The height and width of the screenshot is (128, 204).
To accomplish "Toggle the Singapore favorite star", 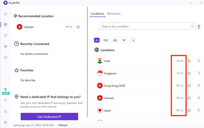I will (x=189, y=73).
